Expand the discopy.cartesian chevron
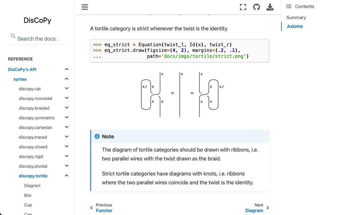 (67, 127)
